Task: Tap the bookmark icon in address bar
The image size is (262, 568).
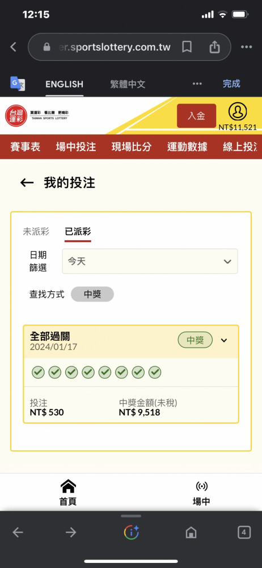Action: pos(187,47)
